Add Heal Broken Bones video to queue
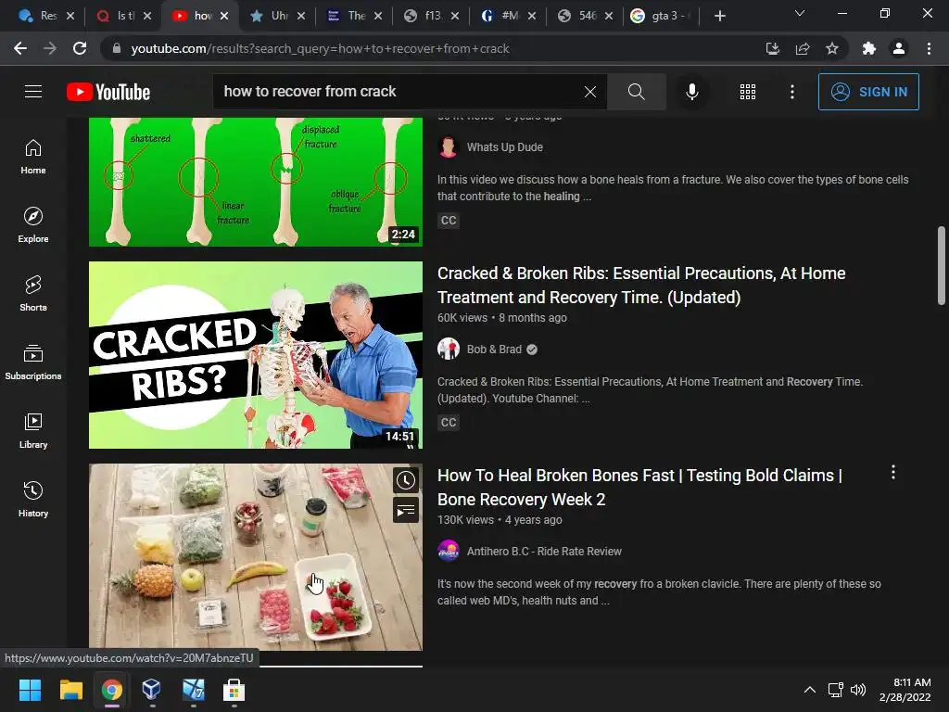 pos(406,510)
